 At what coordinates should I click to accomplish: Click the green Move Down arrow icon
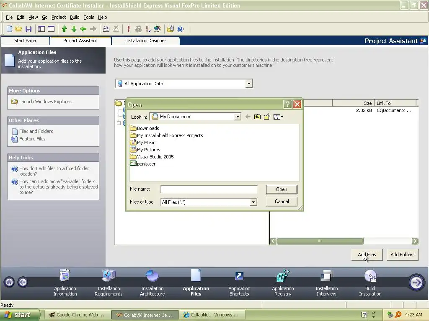click(x=74, y=29)
